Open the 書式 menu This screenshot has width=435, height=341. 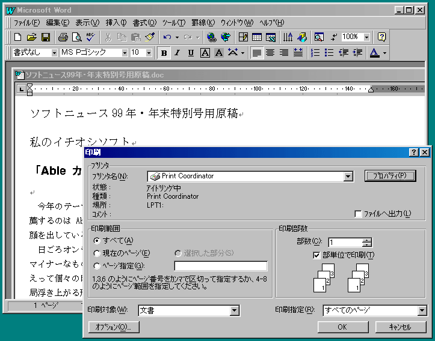[x=144, y=23]
